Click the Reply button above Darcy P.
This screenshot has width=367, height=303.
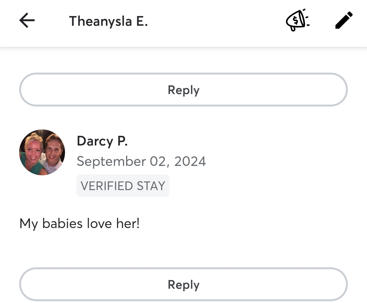(183, 90)
